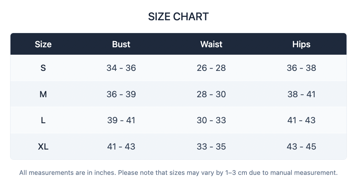Image resolution: width=357 pixels, height=185 pixels.
Task: Select hips value 36 - 38
Action: pyautogui.click(x=301, y=68)
